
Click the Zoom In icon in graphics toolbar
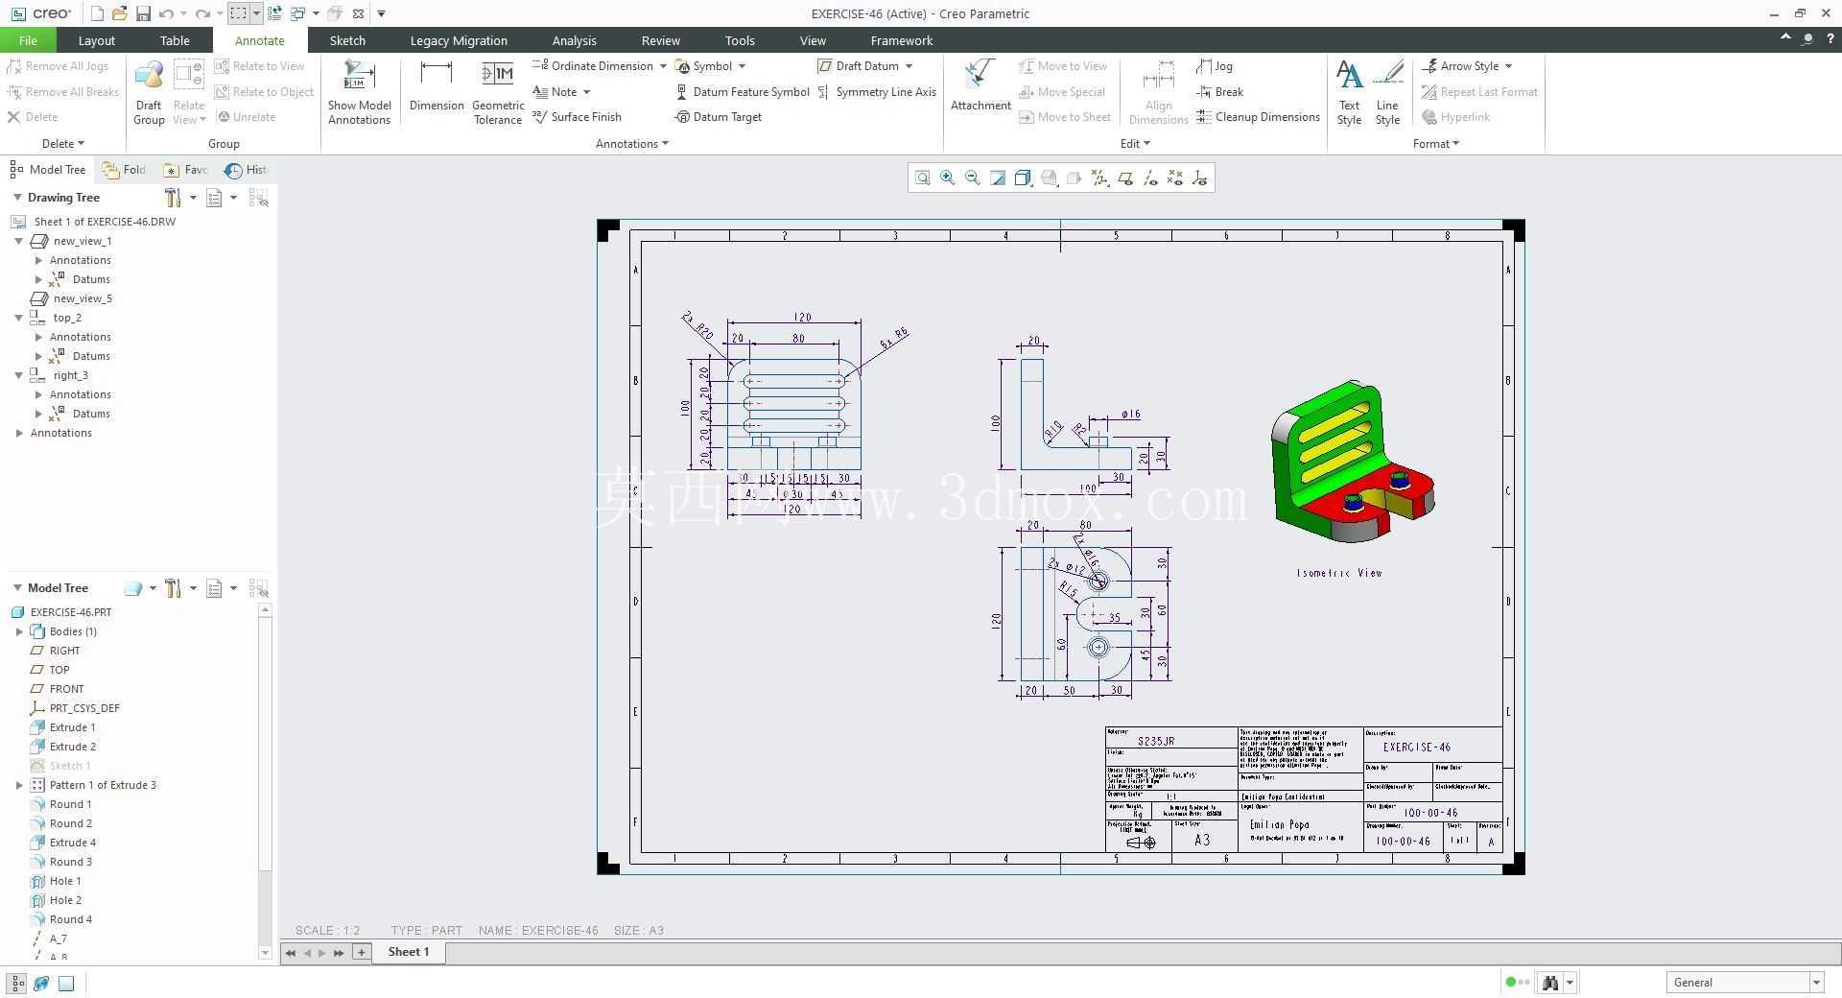(x=948, y=178)
